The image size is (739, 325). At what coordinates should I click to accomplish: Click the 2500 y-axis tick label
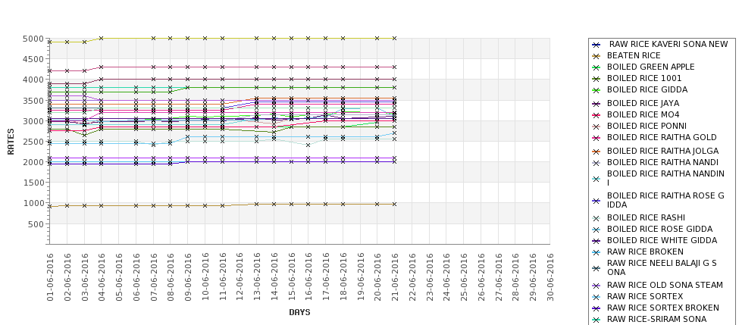click(33, 142)
